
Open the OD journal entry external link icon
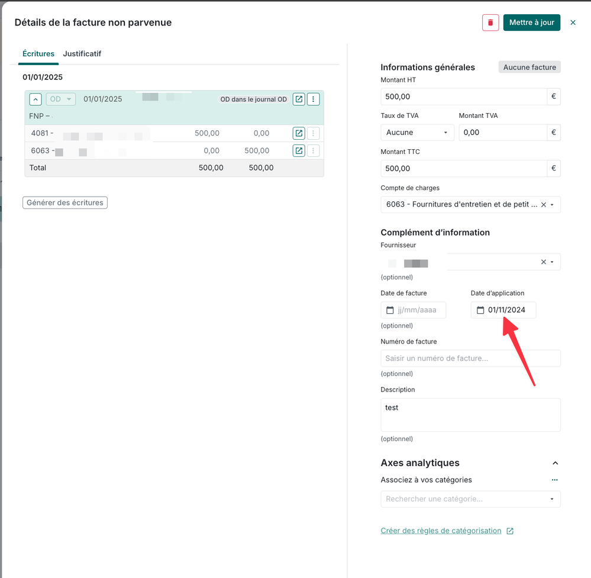click(x=299, y=99)
